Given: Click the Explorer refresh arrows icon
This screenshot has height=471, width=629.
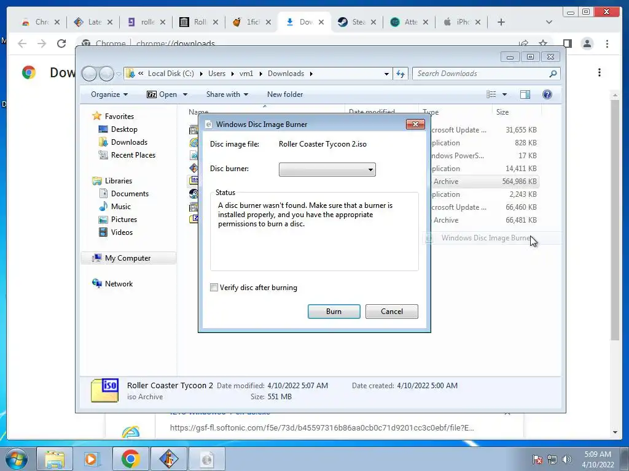Looking at the screenshot, I should point(400,74).
